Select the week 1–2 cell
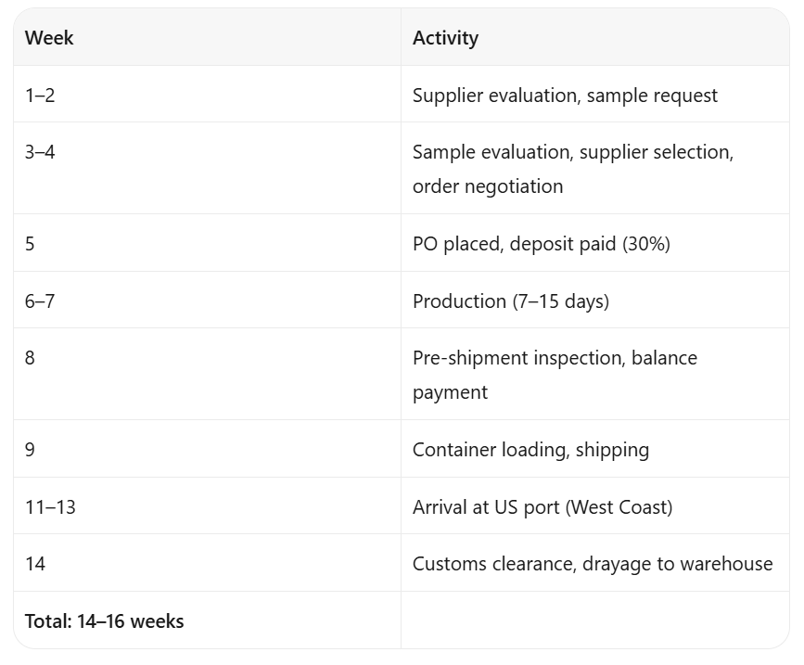804x665 pixels. (x=207, y=95)
